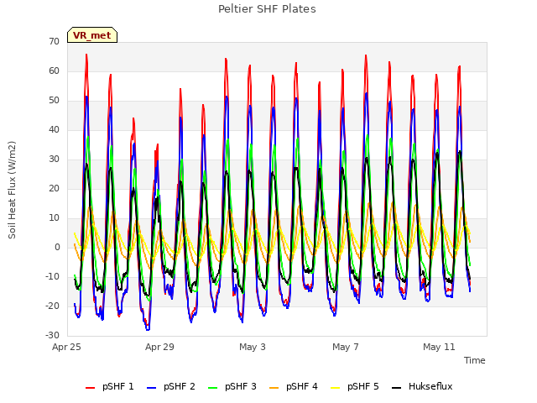Image resolution: width=537 pixels, height=403 pixels.
Task: Click the red pSHF 1 legend swatch
Action: click(x=90, y=388)
